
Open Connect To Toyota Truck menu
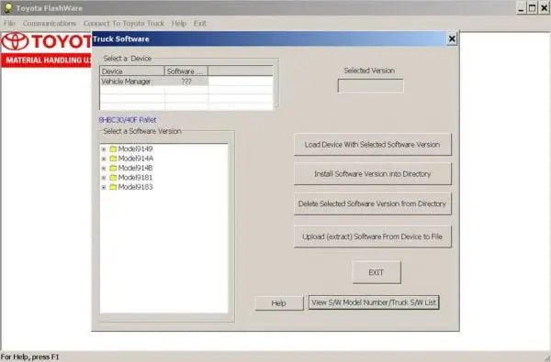[x=124, y=24]
